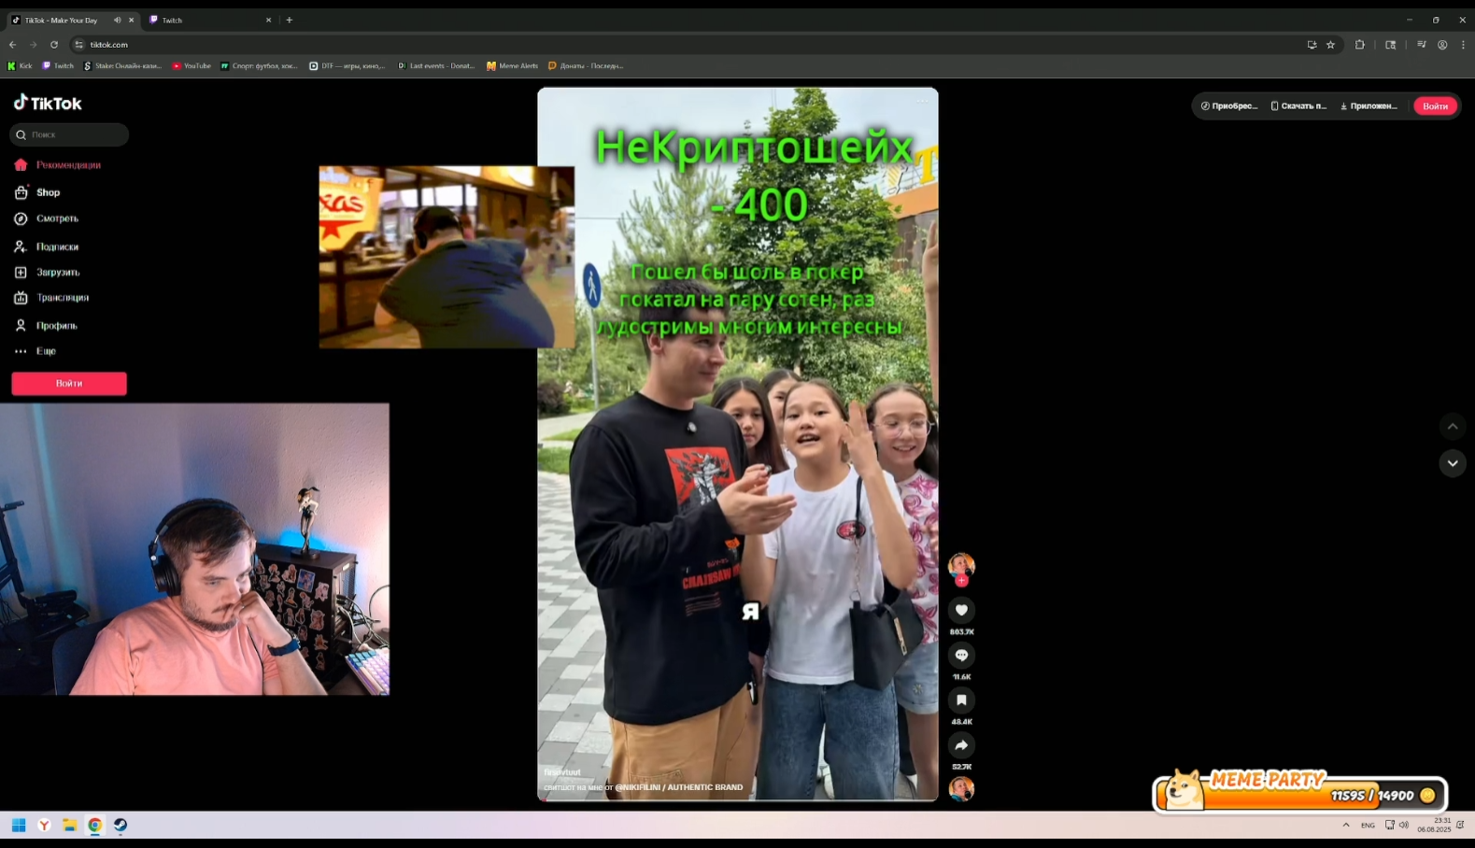This screenshot has height=848, width=1475.
Task: Focus the TikTok Поиск search field
Action: pyautogui.click(x=69, y=134)
